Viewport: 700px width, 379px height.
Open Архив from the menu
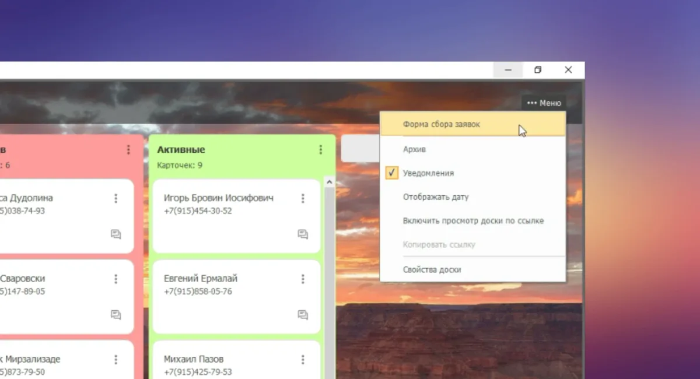[x=414, y=149]
